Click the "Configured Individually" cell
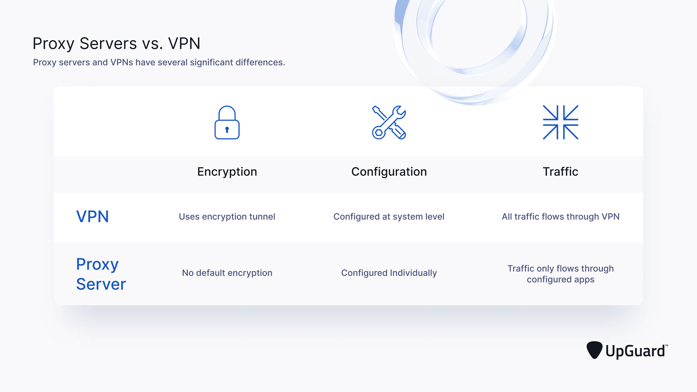This screenshot has width=697, height=392. click(x=389, y=273)
